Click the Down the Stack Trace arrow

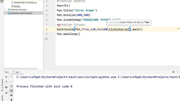pos(11,82)
